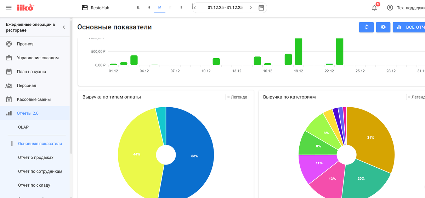Click the calendar date picker icon
Image resolution: width=425 pixels, height=198 pixels.
point(261,7)
